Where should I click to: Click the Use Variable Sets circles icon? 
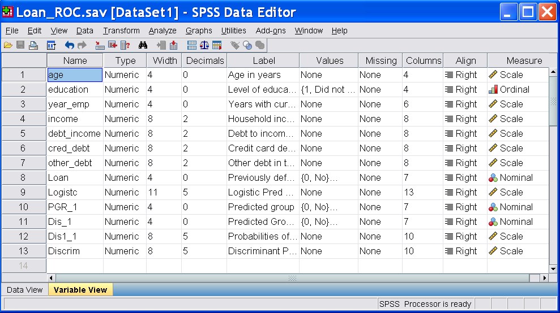(247, 45)
